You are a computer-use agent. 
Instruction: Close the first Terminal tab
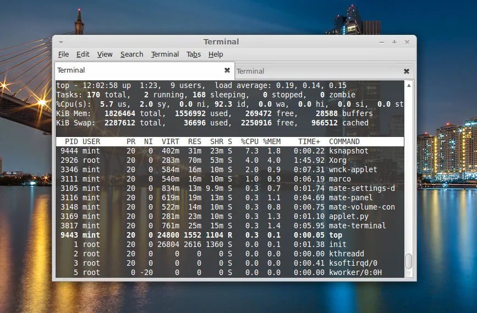pos(227,70)
